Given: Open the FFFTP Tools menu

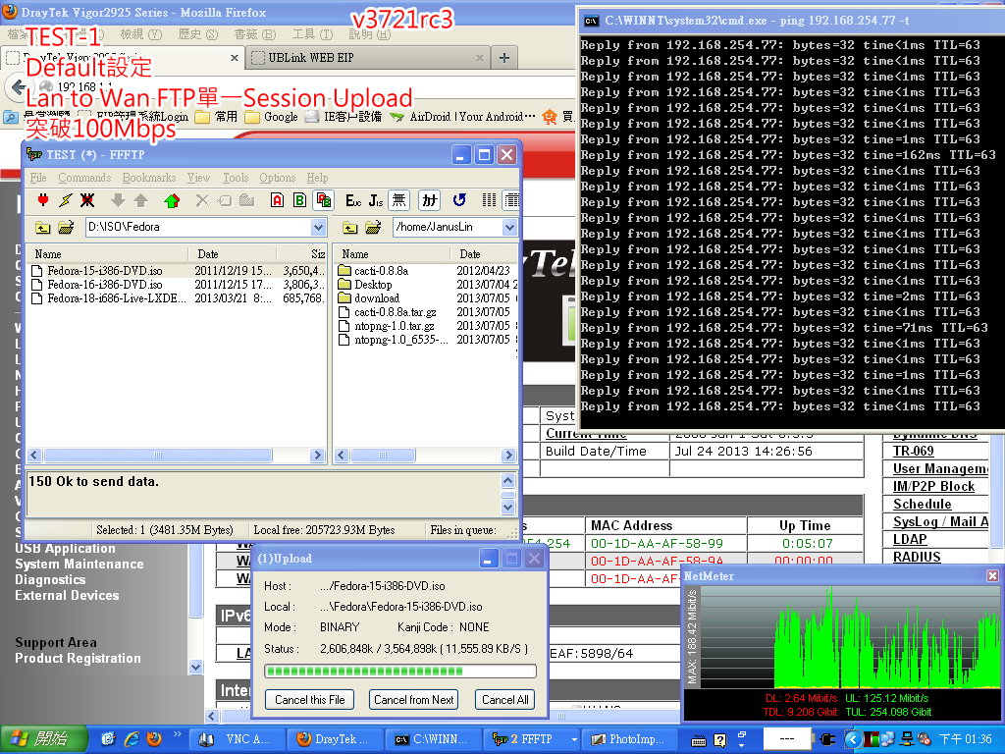Looking at the screenshot, I should pos(236,178).
